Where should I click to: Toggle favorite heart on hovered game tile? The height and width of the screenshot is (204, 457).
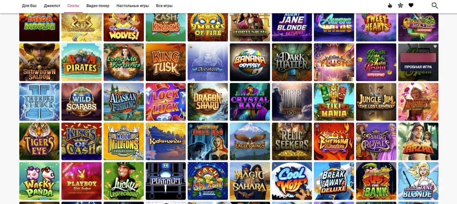(x=435, y=47)
